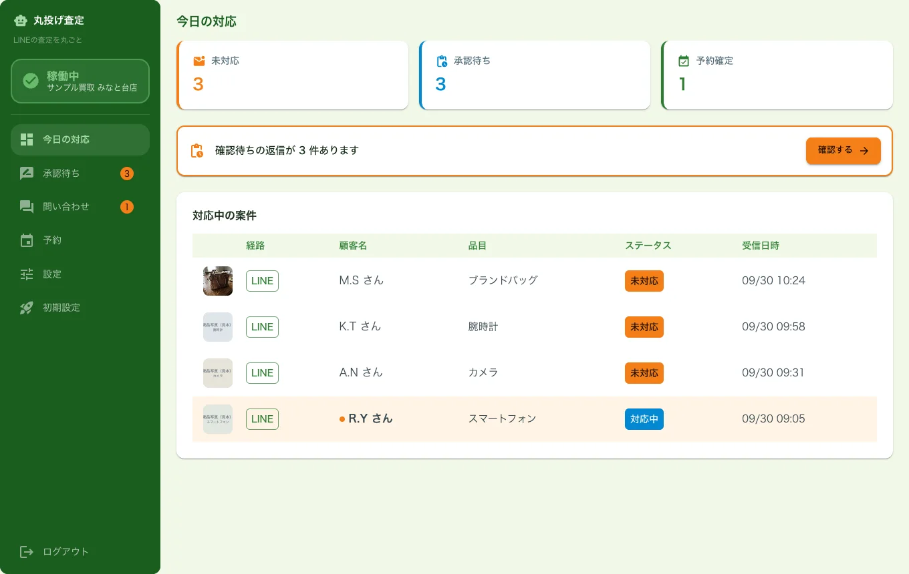Open 初期設定 in the sidebar
909x574 pixels.
click(80, 308)
